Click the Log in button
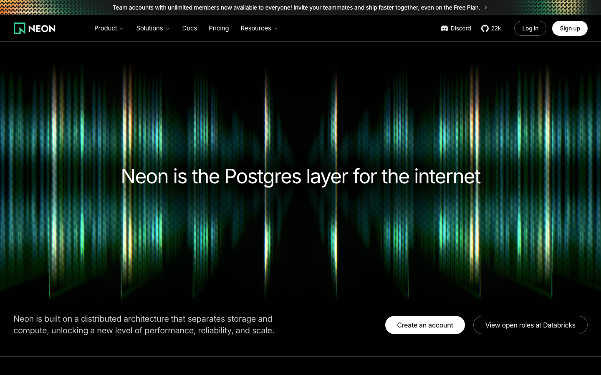The image size is (601, 375). pyautogui.click(x=530, y=28)
